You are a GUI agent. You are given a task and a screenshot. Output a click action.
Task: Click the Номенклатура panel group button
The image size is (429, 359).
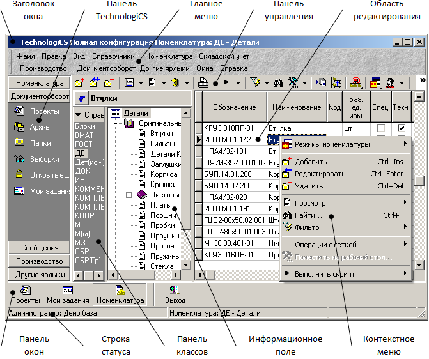[40, 83]
